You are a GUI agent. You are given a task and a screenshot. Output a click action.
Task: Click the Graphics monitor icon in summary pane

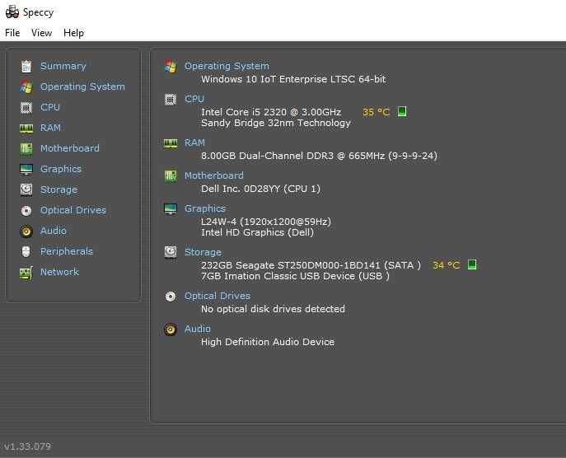coord(171,209)
